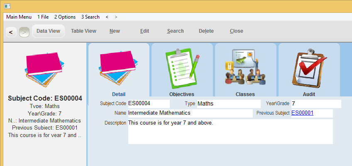Click the Name field Intermediate Mathematics
The image size is (352, 166).
tap(190, 113)
